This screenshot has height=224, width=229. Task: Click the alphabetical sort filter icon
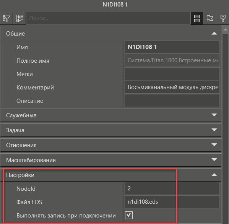(x=6, y=18)
